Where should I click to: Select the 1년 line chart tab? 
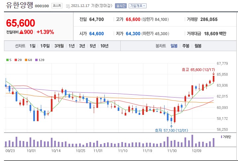coord(71,46)
